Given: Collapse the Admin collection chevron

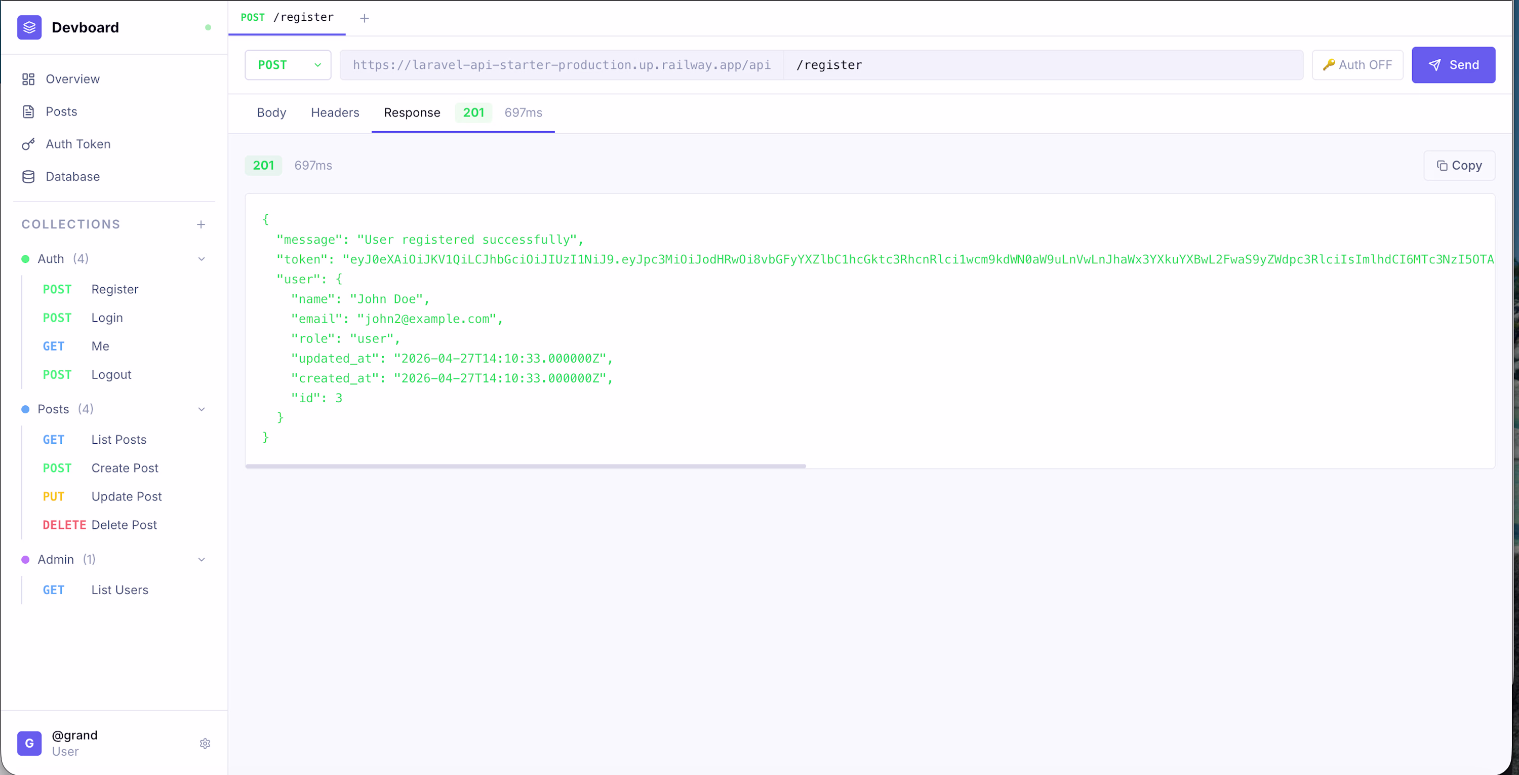Looking at the screenshot, I should coord(201,560).
